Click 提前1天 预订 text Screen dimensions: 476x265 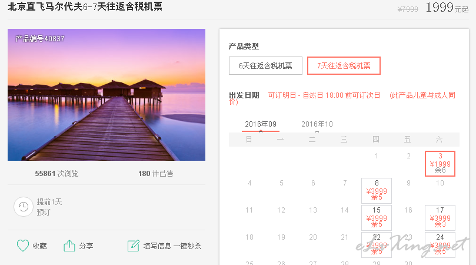pyautogui.click(x=49, y=207)
